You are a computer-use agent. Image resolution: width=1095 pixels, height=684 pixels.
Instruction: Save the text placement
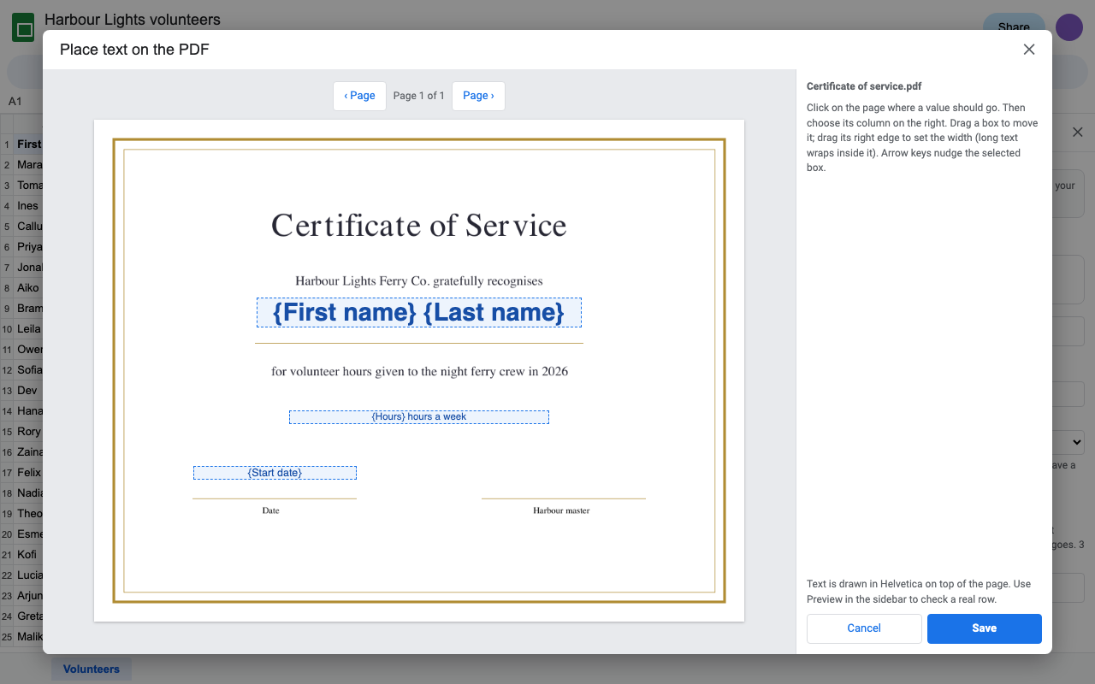pyautogui.click(x=985, y=628)
